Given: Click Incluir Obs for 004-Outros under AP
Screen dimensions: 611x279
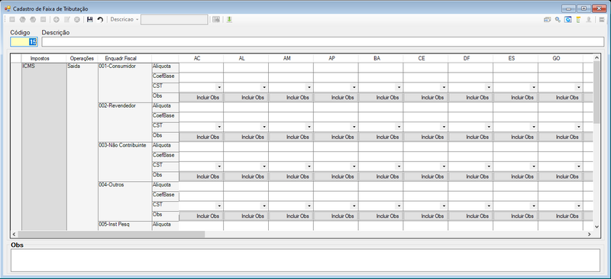Looking at the screenshot, I should click(336, 216).
